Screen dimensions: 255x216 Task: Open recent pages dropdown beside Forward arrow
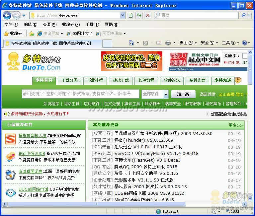pyautogui.click(x=24, y=16)
